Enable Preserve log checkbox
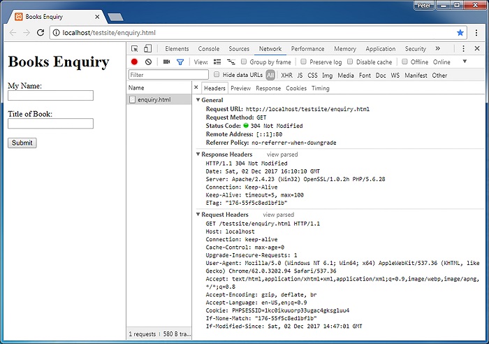 tap(303, 62)
